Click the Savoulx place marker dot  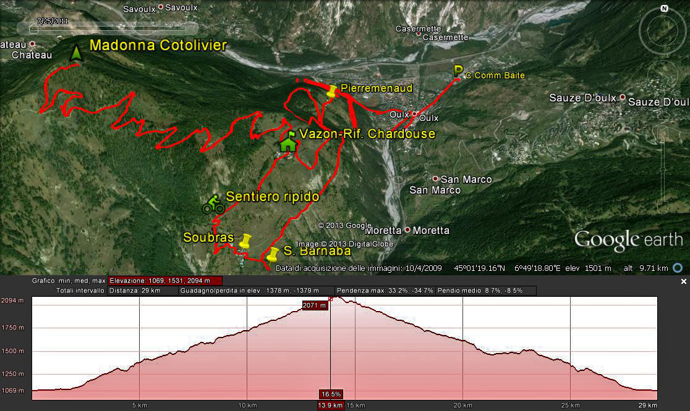(161, 7)
